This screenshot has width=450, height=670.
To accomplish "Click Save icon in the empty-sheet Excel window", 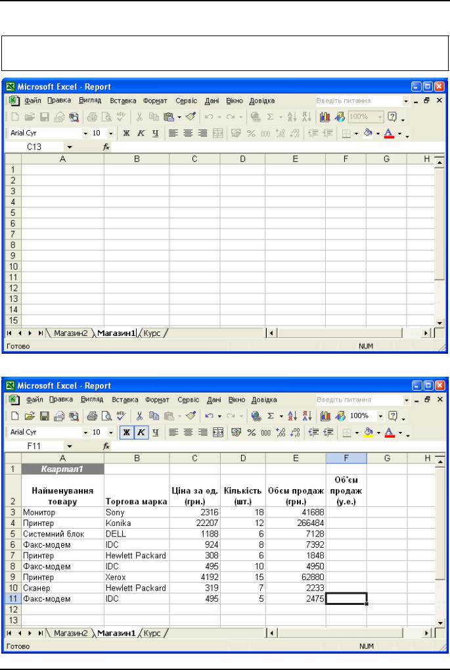I will [45, 116].
